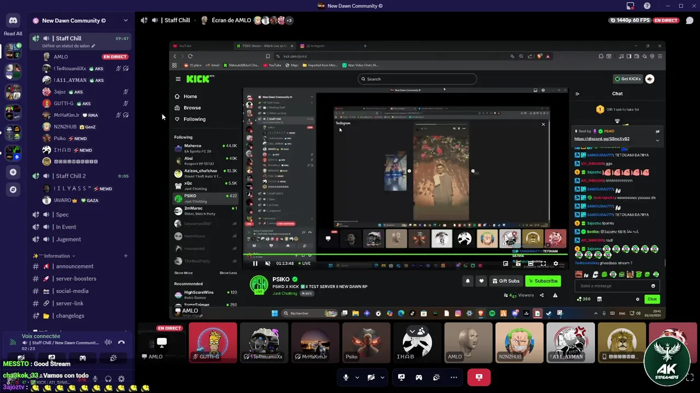Image resolution: width=700 pixels, height=393 pixels.
Task: Click Show More in Kick following list
Action: 183,273
